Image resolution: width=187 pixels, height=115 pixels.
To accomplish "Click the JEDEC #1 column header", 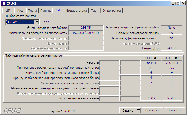I will click(151, 58).
